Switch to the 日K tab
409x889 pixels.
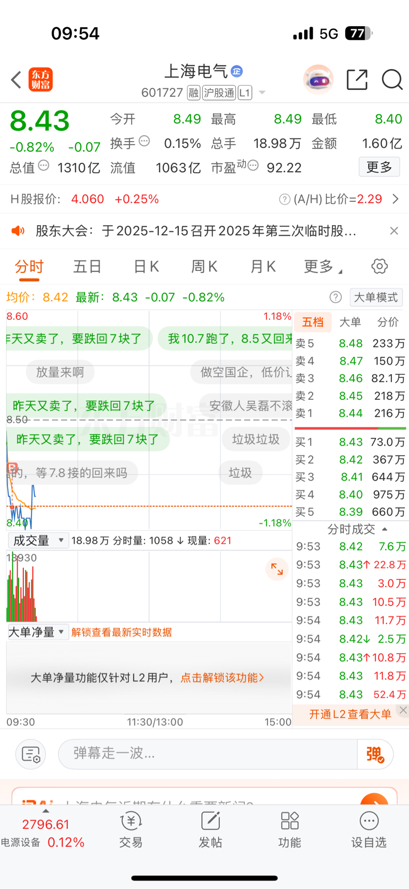(146, 267)
